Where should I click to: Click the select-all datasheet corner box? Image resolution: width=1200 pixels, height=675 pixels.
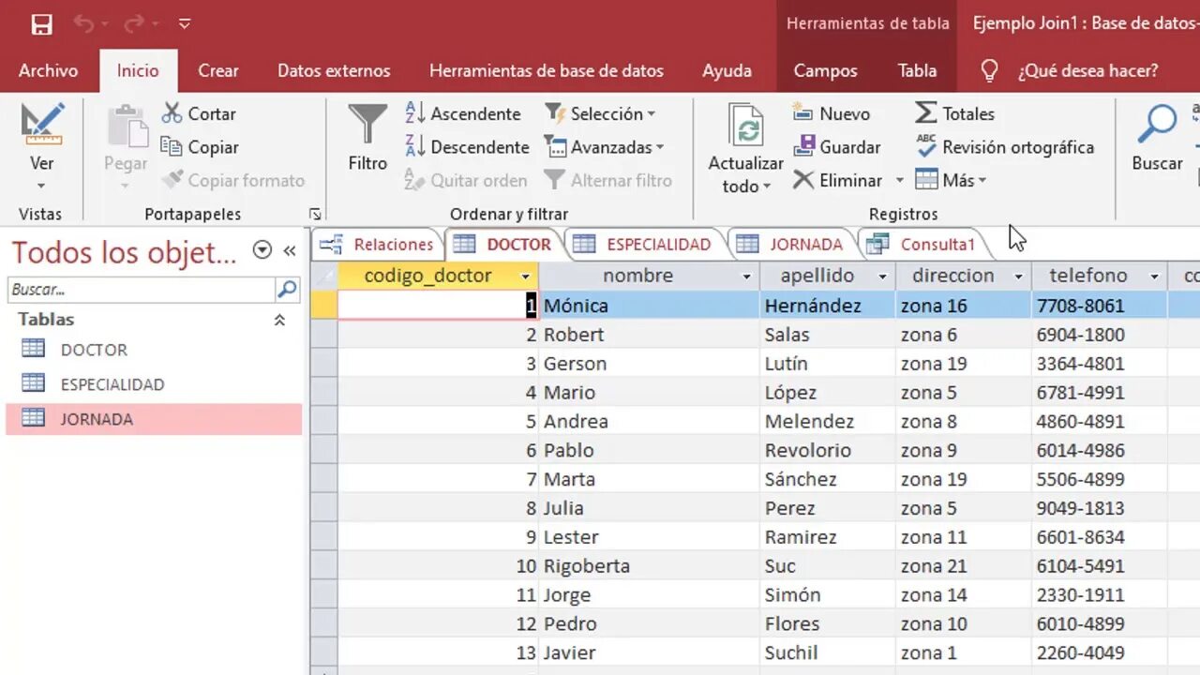coord(324,276)
